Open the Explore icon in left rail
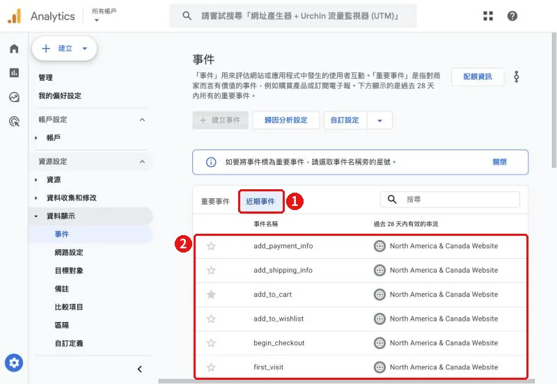Viewport: 557px width, 384px height. click(x=14, y=97)
